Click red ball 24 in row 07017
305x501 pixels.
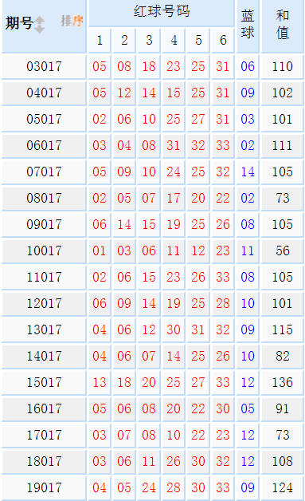point(174,172)
